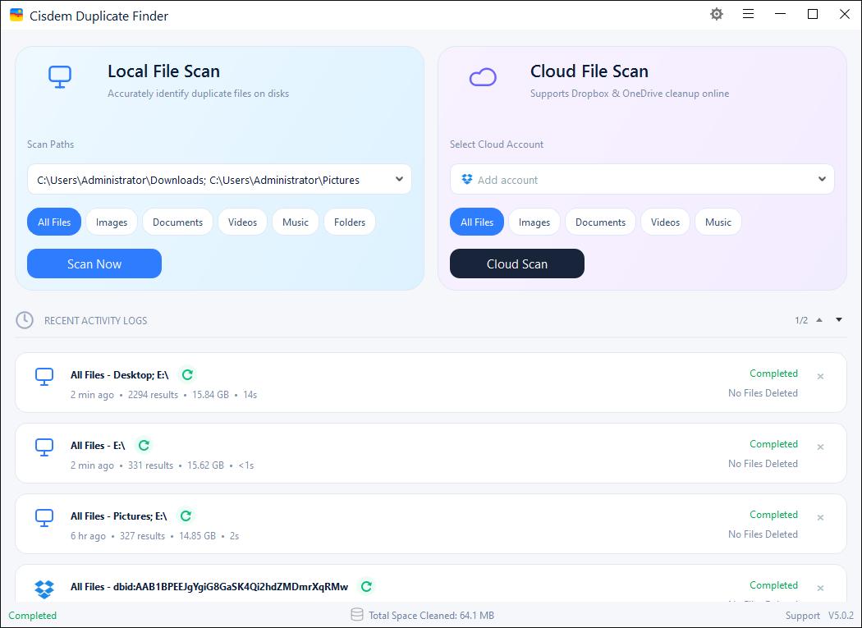Click the Cloud File Scan heading
The image size is (862, 628).
[589, 71]
